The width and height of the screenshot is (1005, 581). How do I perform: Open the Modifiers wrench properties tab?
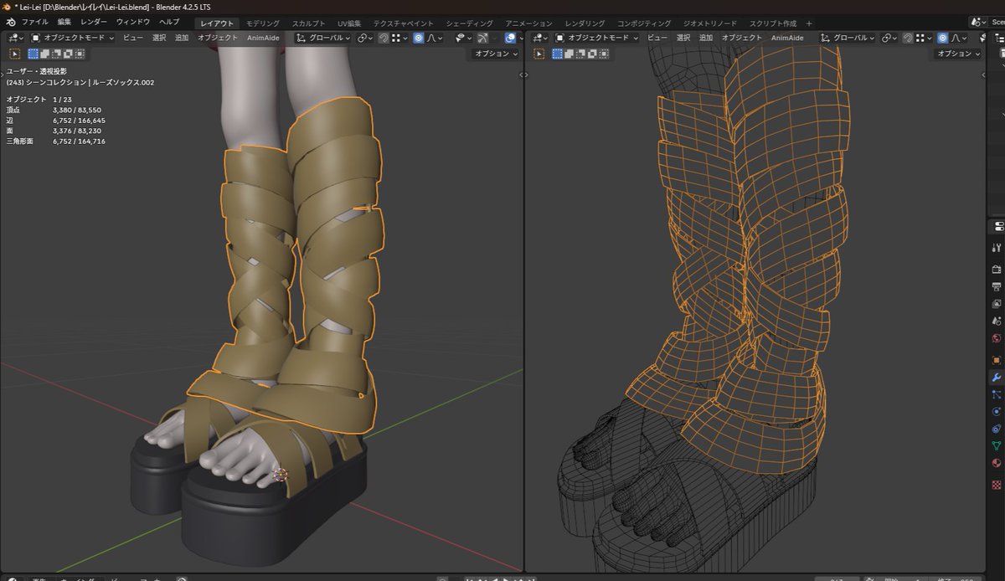pos(997,378)
